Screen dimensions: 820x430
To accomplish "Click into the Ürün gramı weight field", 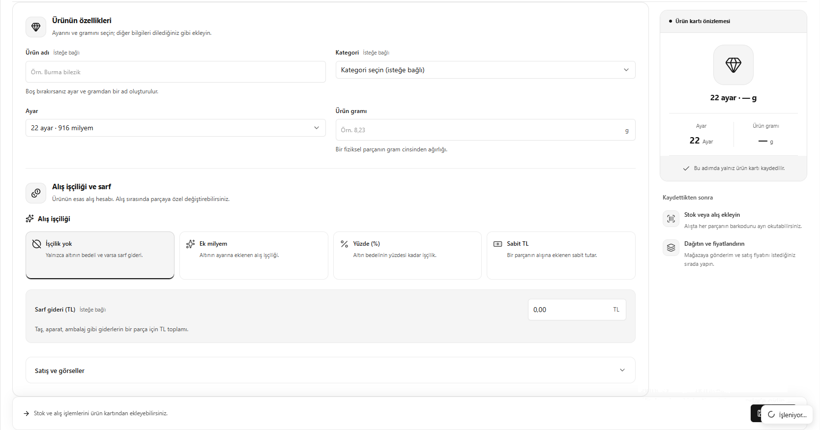I will coord(485,130).
